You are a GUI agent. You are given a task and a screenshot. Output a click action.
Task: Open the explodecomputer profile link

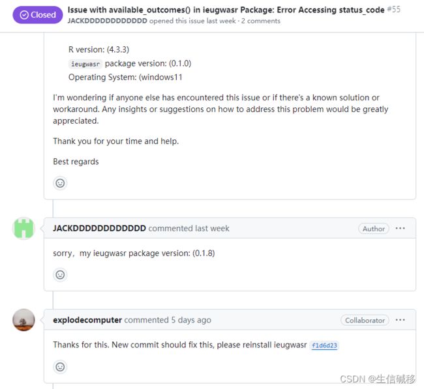click(x=87, y=320)
